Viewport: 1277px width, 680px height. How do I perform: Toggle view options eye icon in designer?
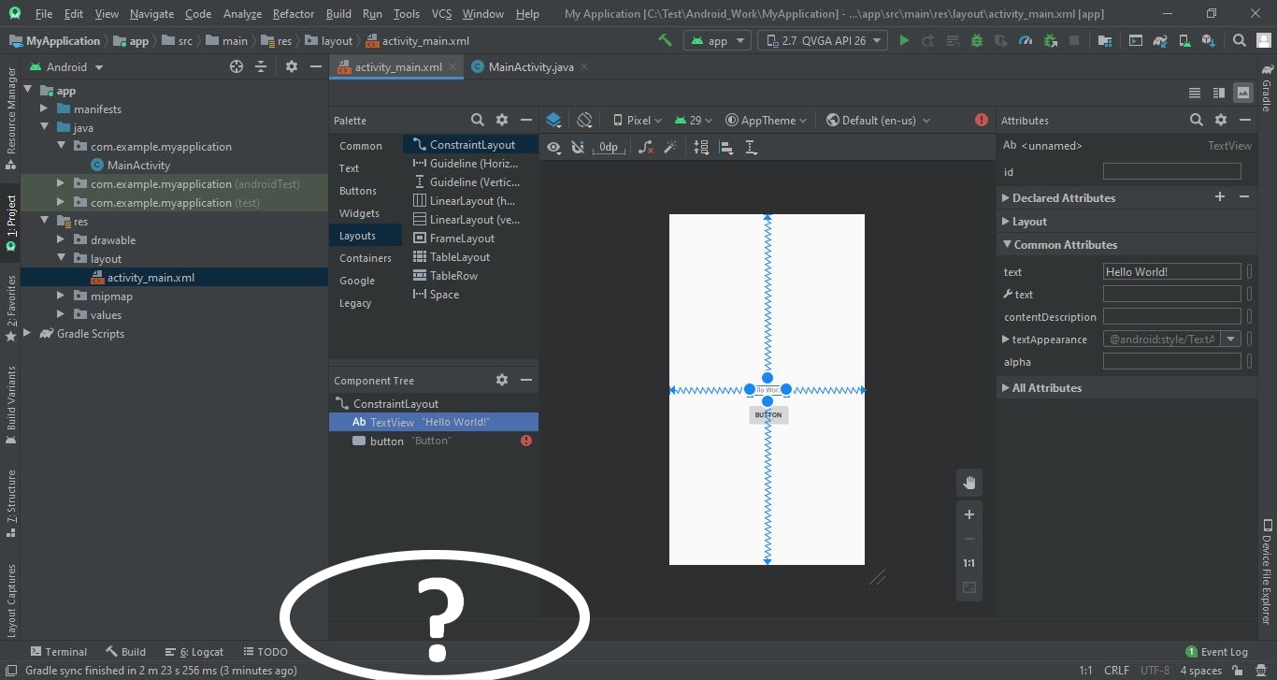pos(553,147)
